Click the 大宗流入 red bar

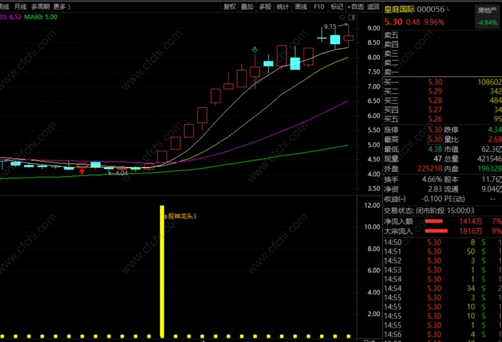[x=436, y=231]
